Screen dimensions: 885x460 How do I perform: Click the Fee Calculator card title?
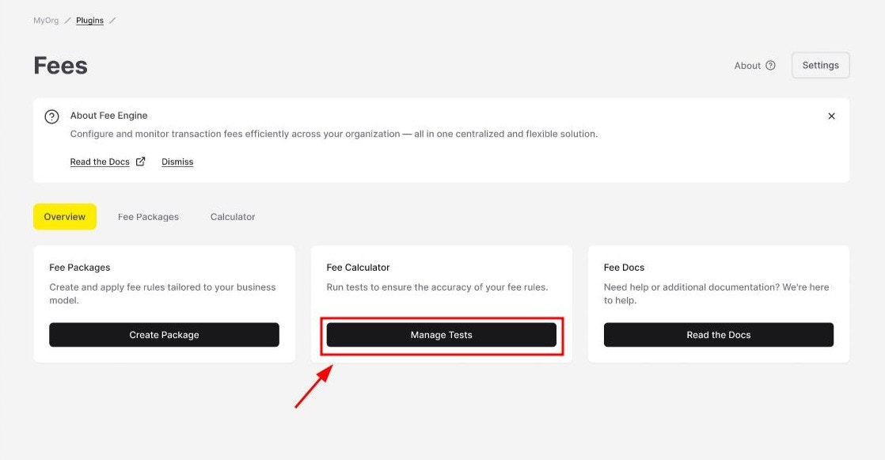358,268
